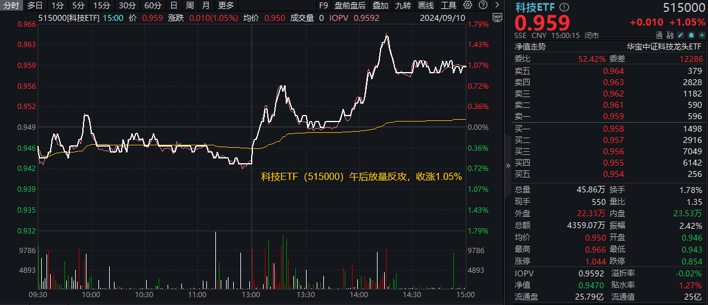This screenshot has height=305, width=708.
Task: Click the F9 button
Action: [x=323, y=5]
